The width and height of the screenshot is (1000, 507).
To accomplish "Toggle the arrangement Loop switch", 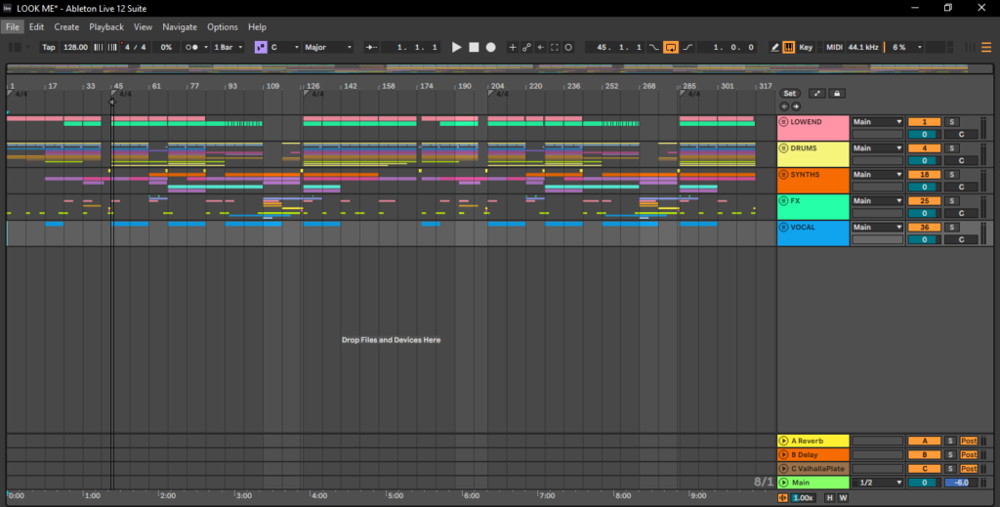I will 671,47.
